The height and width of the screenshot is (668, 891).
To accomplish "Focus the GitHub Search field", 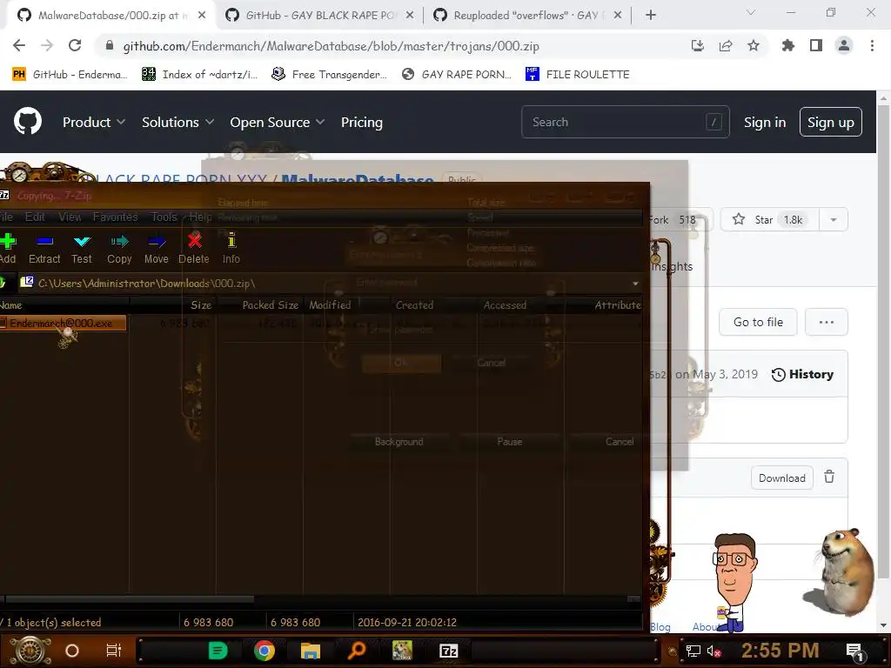I will [x=625, y=122].
